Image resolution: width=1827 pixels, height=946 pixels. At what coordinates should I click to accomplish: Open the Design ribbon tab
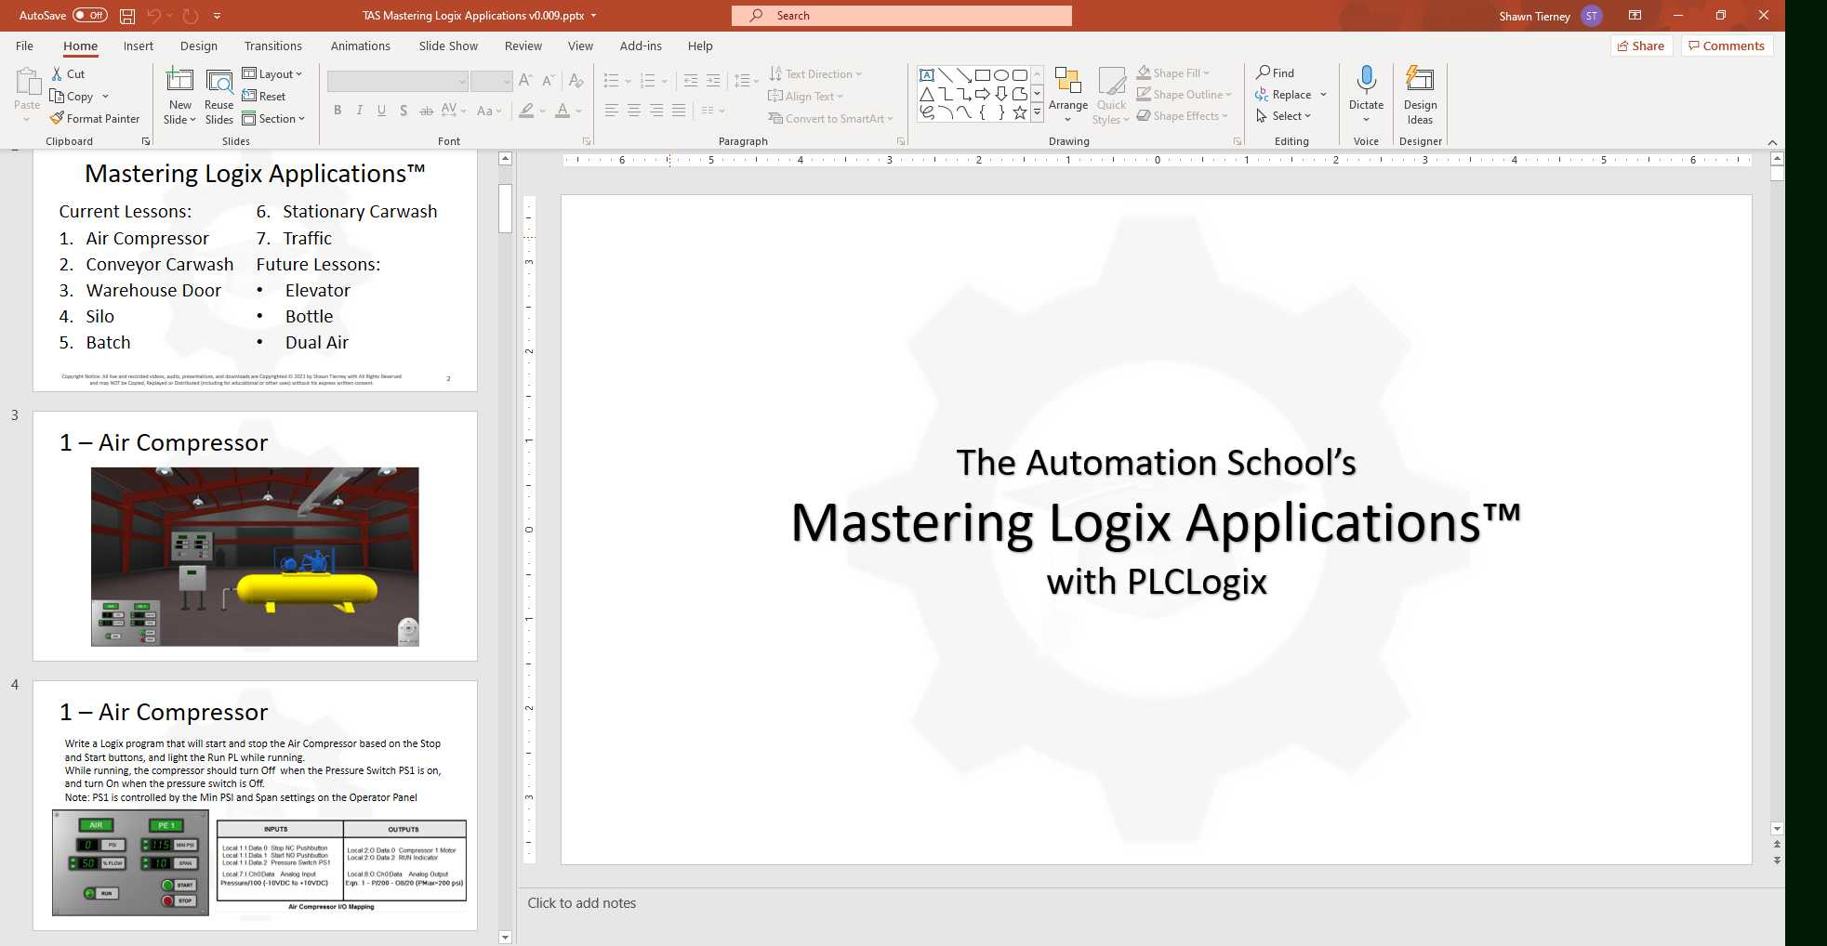click(199, 46)
